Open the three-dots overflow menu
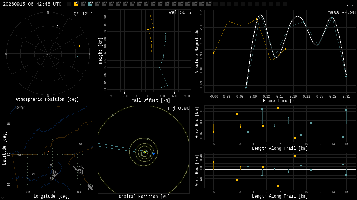Image resolution: width=357 pixels, height=200 pixels. tap(350, 5)
